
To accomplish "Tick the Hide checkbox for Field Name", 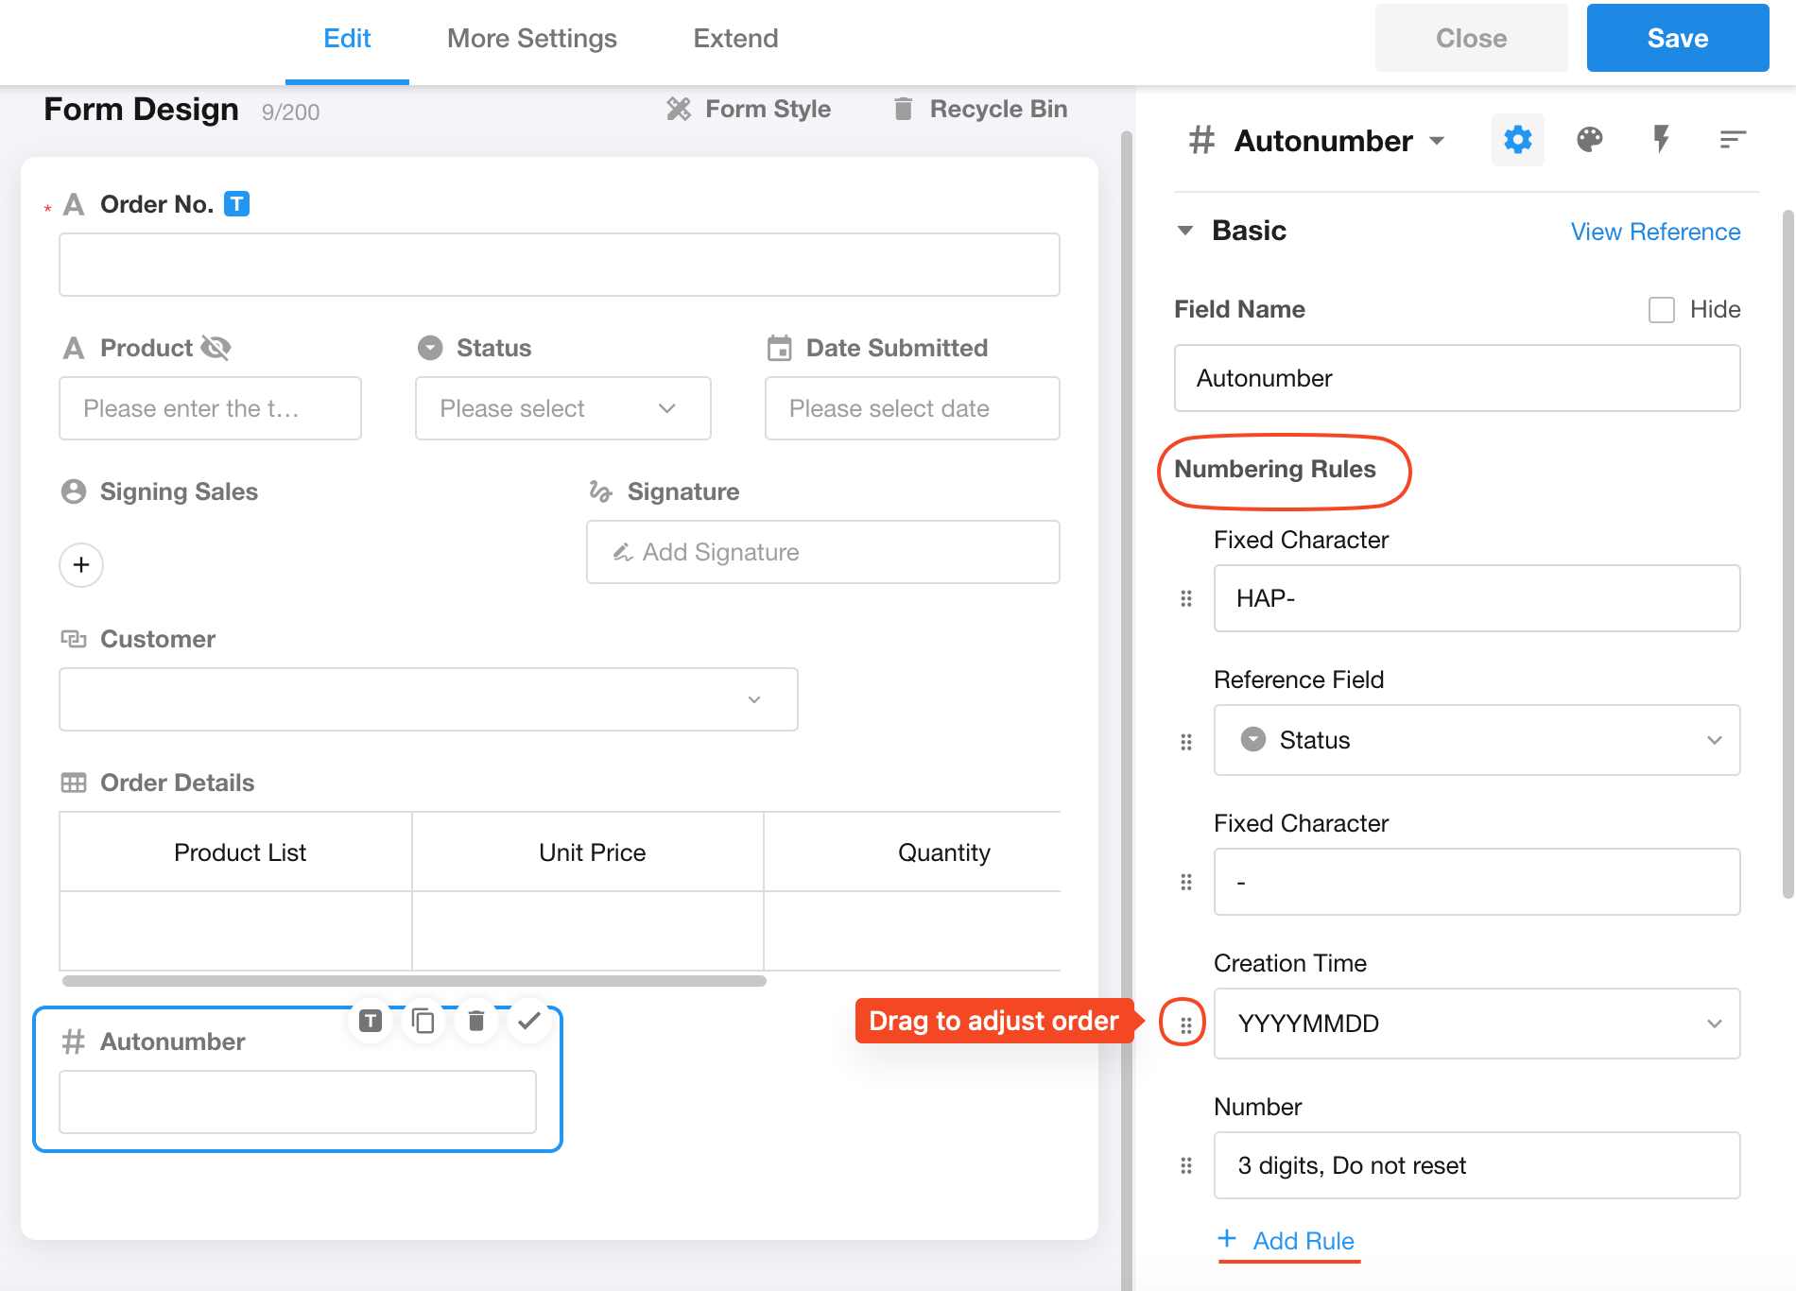I will (1661, 310).
